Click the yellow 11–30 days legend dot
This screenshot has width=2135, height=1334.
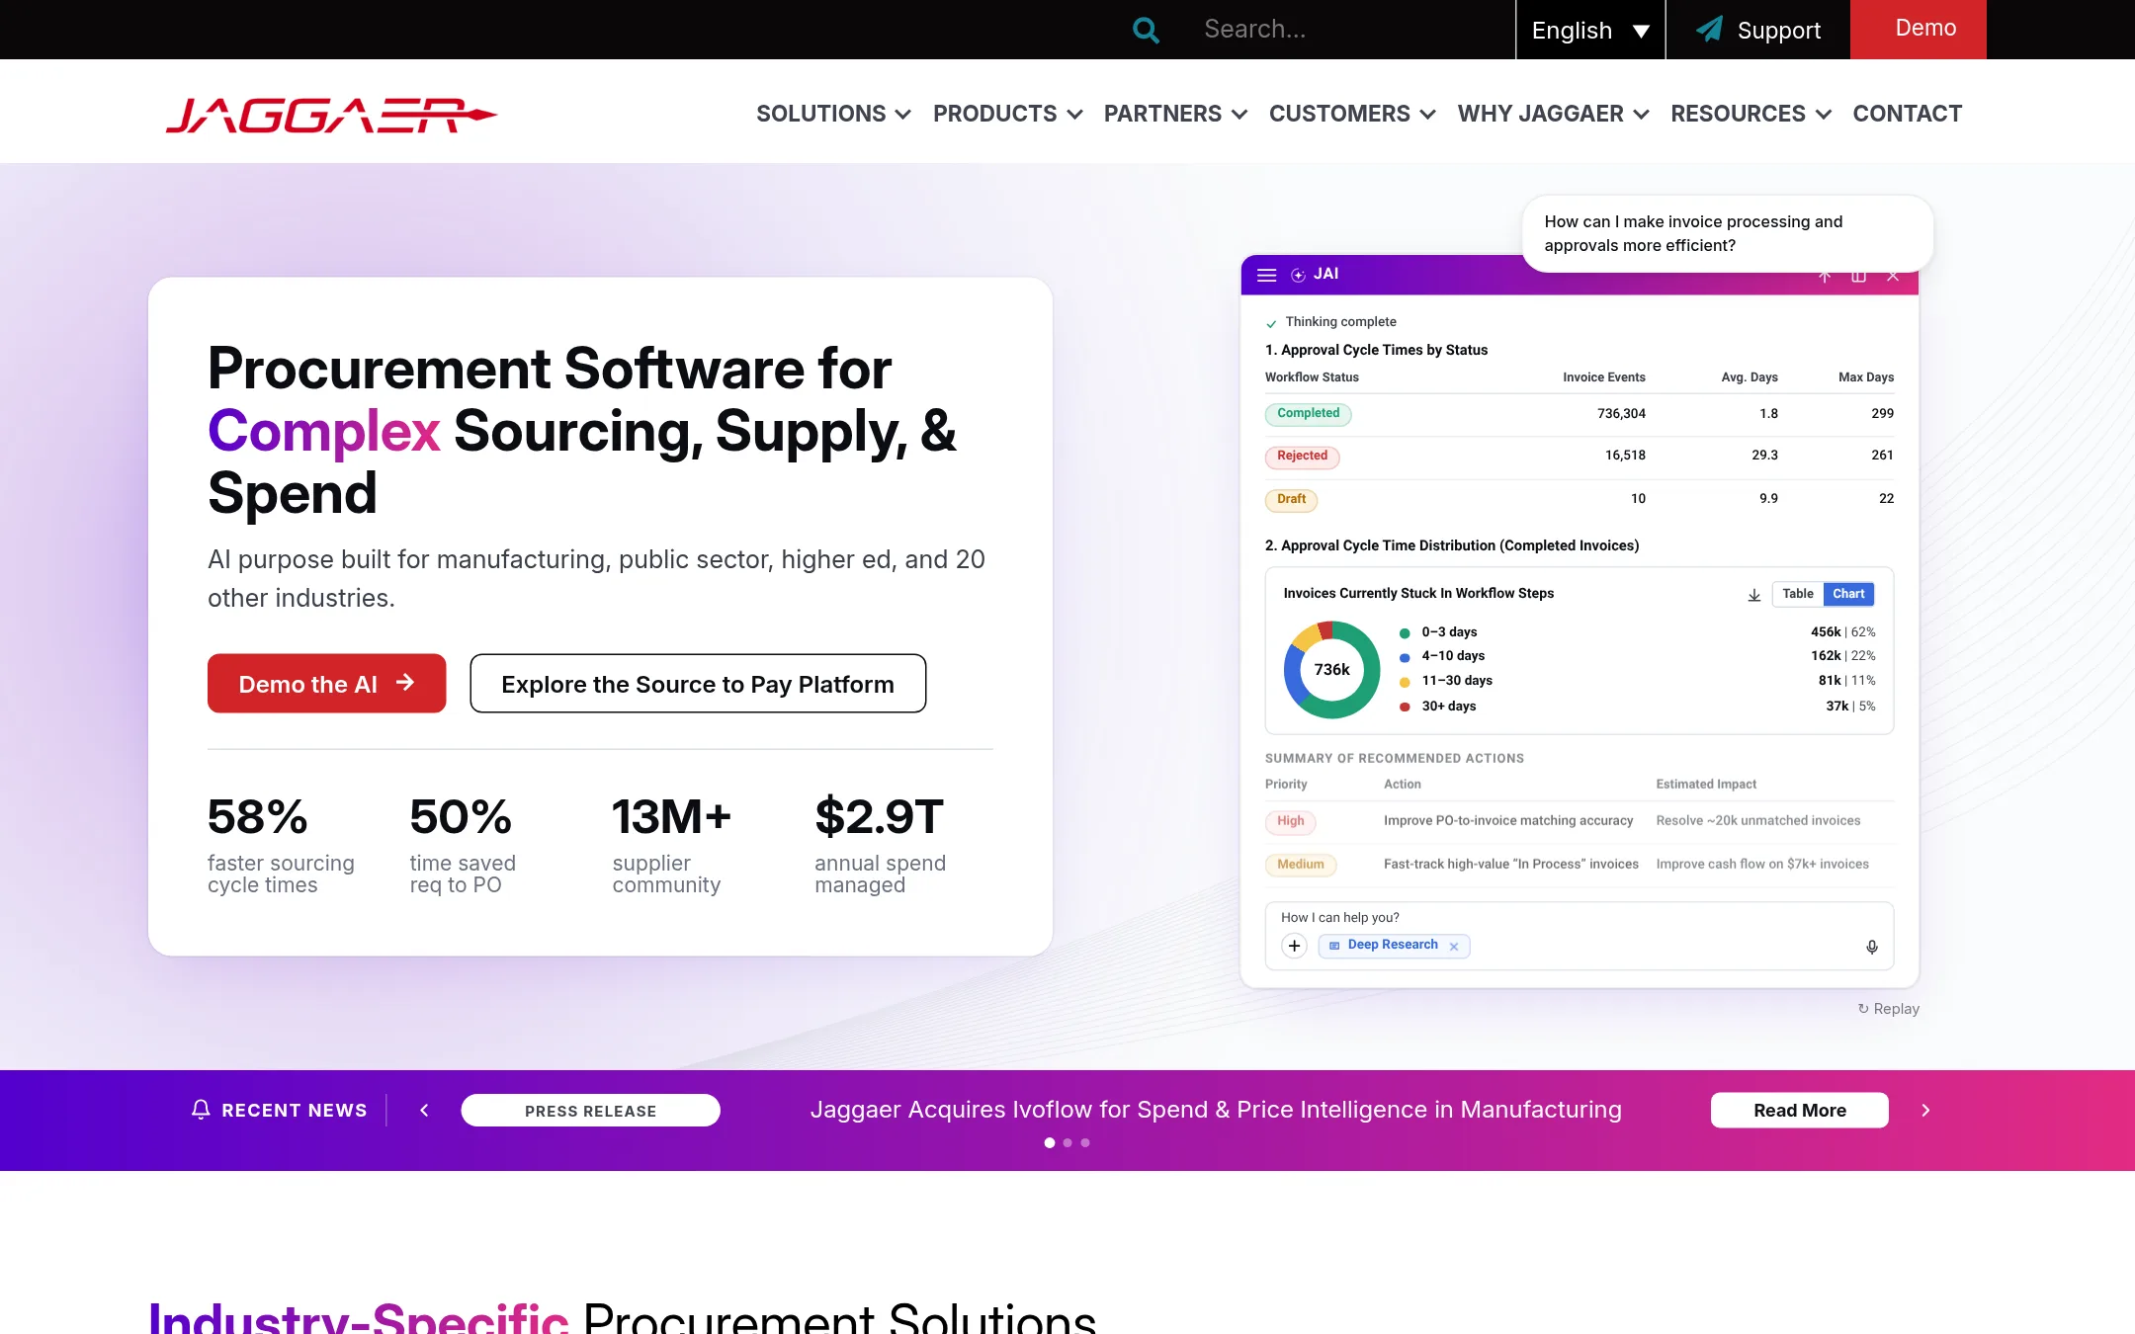coord(1404,682)
